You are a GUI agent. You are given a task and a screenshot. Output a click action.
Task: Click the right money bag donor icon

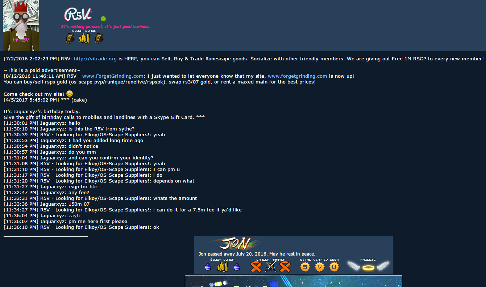[x=99, y=38]
